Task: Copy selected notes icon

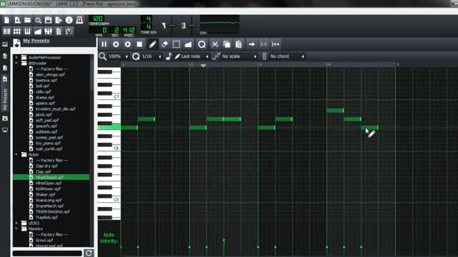Action: point(227,44)
